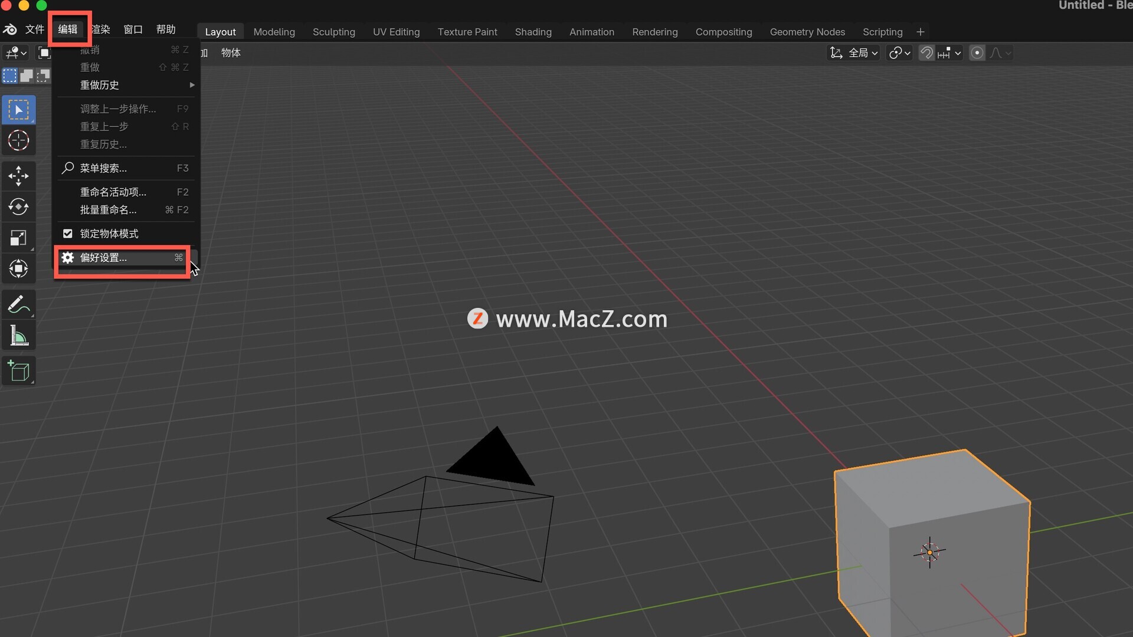The width and height of the screenshot is (1133, 637).
Task: Choose 重命名活动项... menu entry
Action: tap(126, 192)
